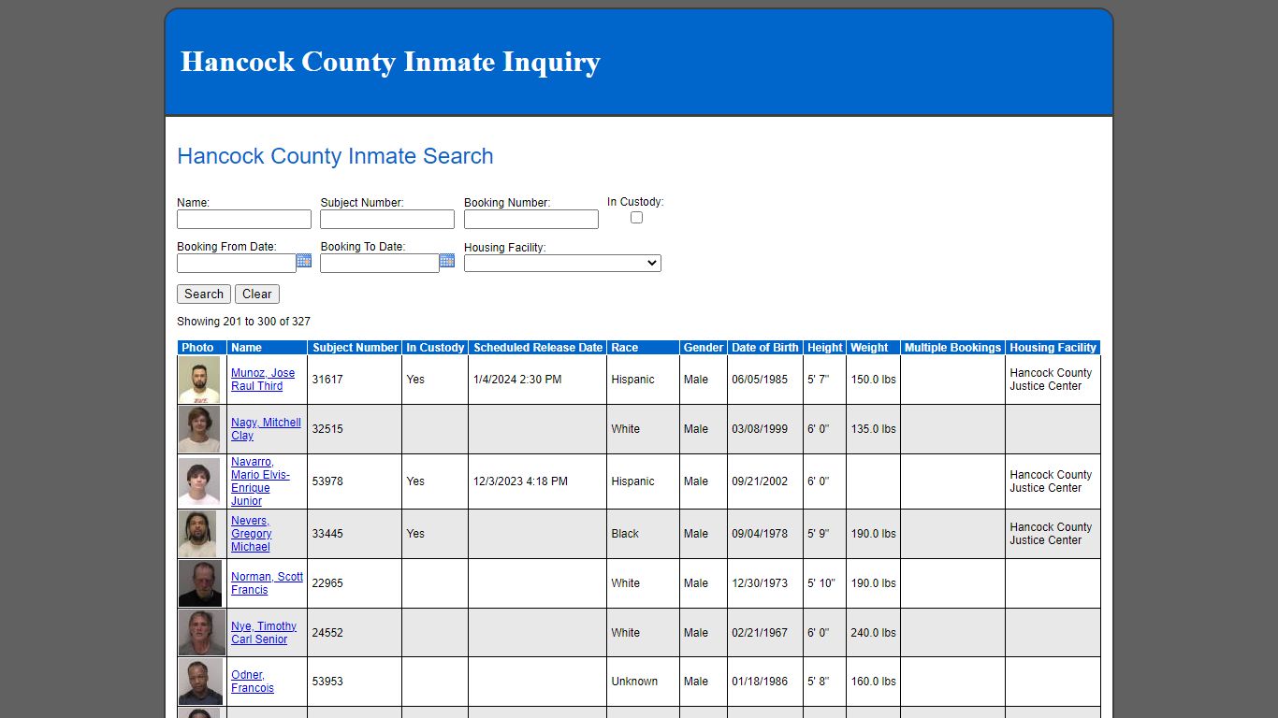Focus the Subject Number input field
Viewport: 1278px width, 718px height.
pos(387,219)
